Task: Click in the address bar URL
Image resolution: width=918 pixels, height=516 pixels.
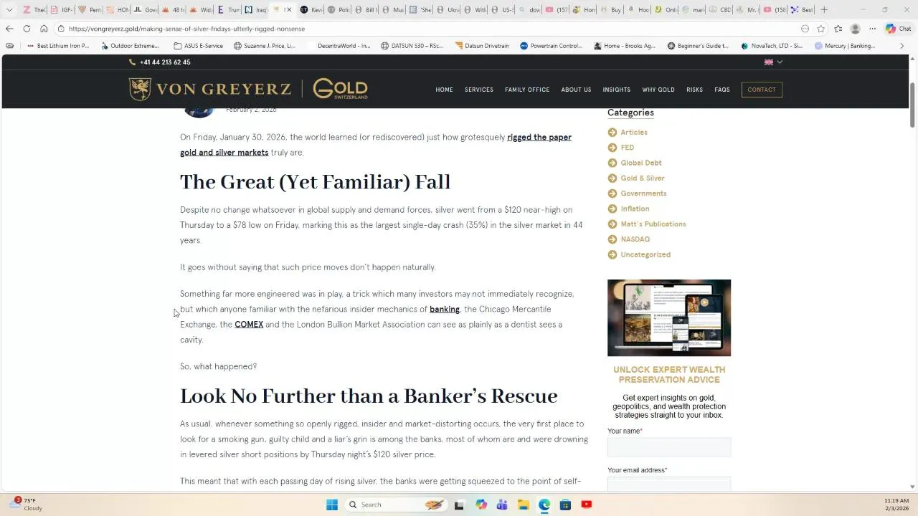Action: 186,29
